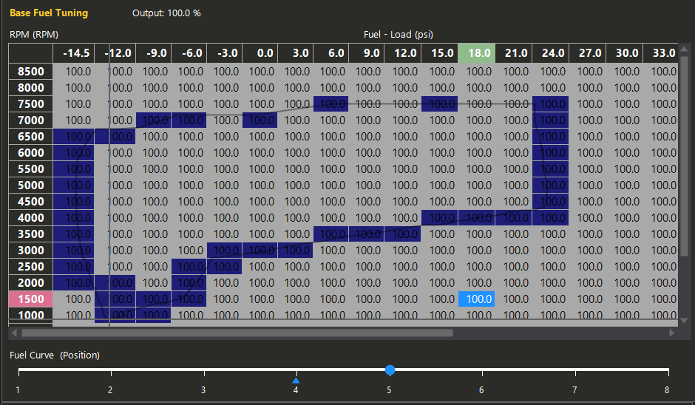Image resolution: width=695 pixels, height=405 pixels.
Task: Click the 21.0 load column header
Action: 514,53
